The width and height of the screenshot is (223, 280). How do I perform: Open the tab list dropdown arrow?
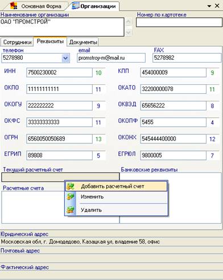[x=209, y=6]
